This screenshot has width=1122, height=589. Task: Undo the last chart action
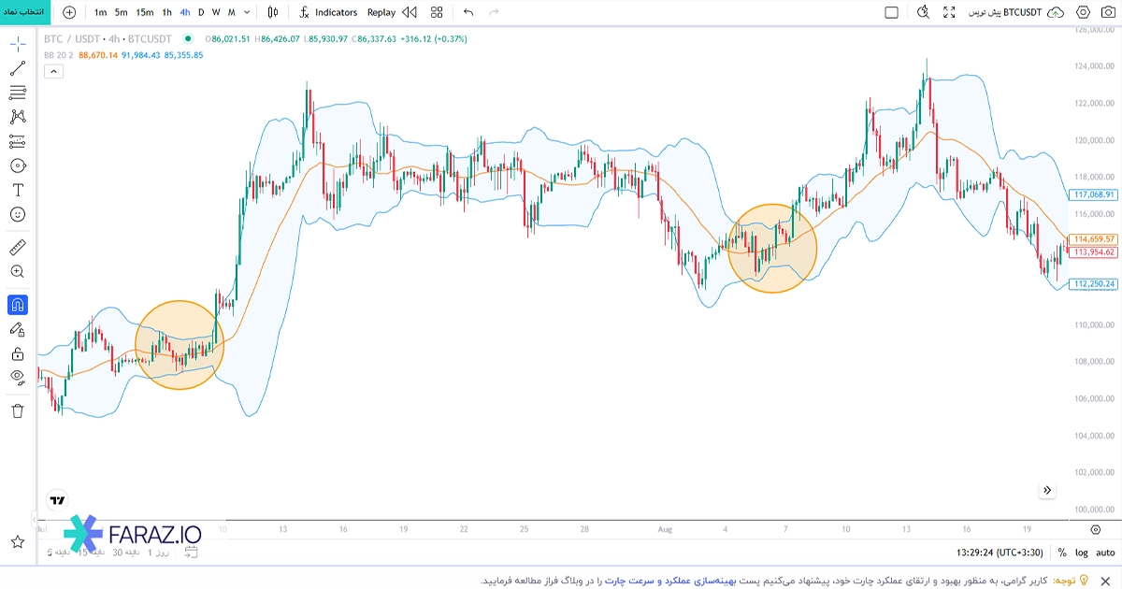[467, 13]
